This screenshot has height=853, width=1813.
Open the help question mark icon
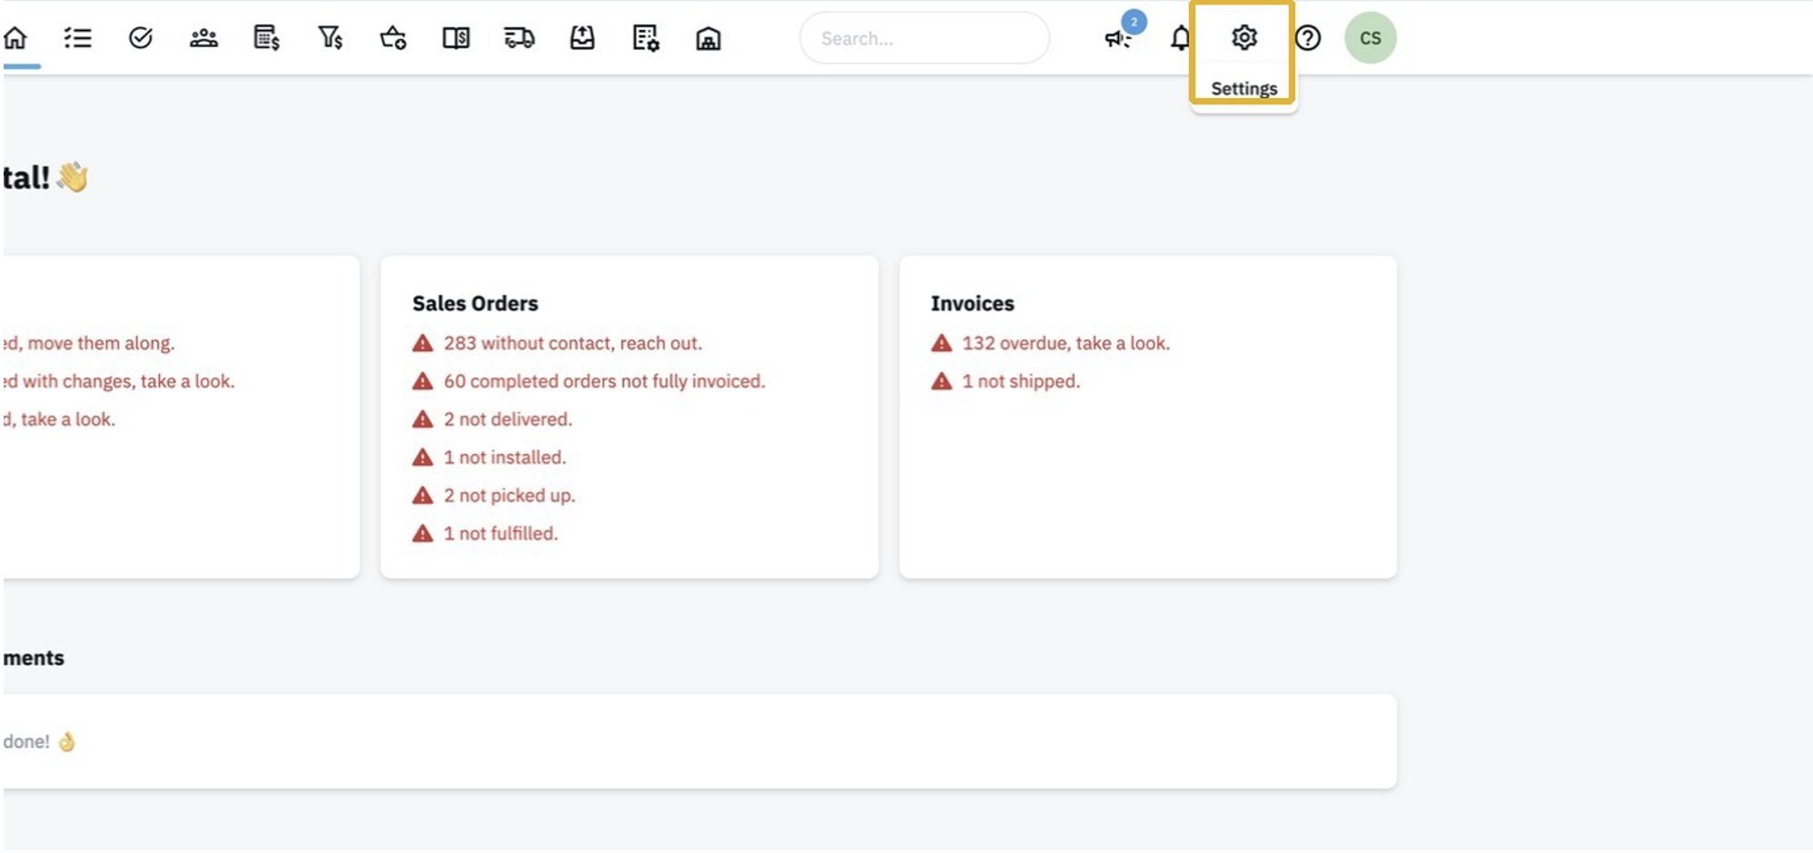1308,38
